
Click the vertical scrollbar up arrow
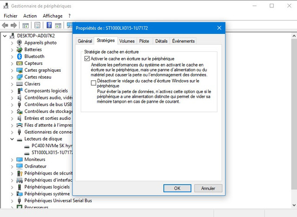(294, 36)
